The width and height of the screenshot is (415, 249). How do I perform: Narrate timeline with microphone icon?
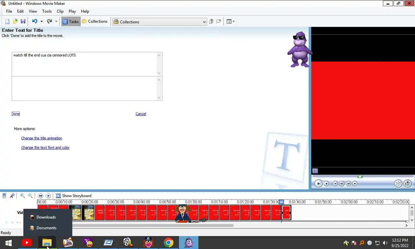click(x=12, y=196)
